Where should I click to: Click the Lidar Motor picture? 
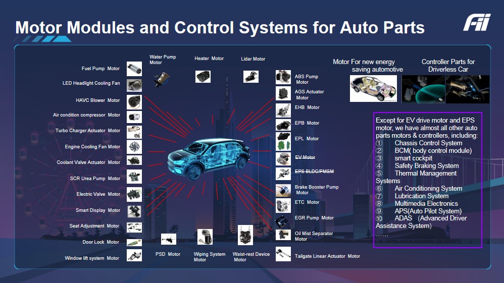coord(250,76)
